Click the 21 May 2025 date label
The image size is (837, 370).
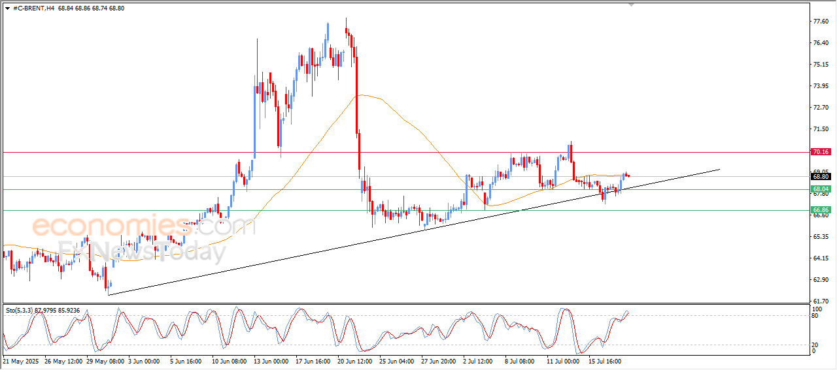point(21,360)
